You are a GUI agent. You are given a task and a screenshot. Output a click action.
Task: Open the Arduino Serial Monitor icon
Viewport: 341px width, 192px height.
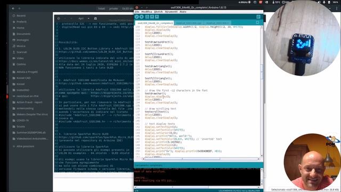point(258,17)
